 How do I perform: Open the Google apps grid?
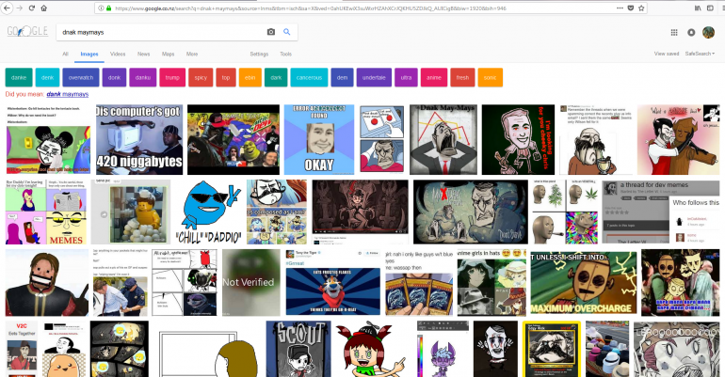point(674,32)
